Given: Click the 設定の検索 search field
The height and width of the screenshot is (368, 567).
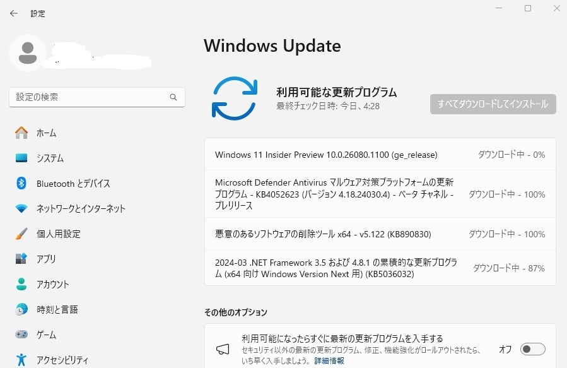Looking at the screenshot, I should (88, 97).
